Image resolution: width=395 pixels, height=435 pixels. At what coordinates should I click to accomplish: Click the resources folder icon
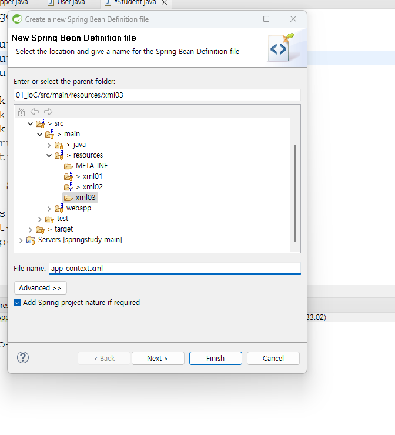(x=59, y=155)
